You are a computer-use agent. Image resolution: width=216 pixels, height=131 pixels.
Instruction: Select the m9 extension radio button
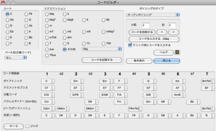tap(84, 32)
